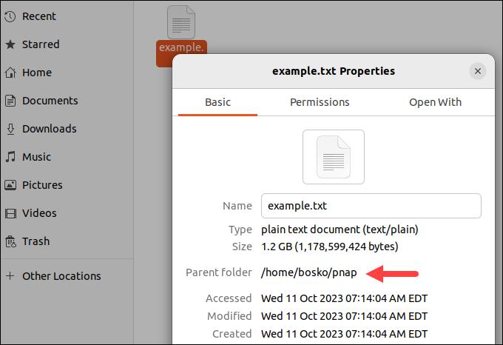
Task: Click the Pictures sidebar icon
Action: click(x=10, y=185)
